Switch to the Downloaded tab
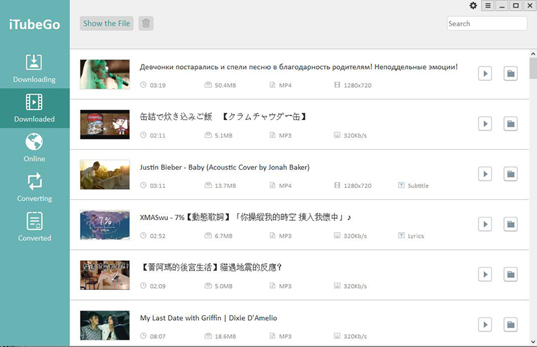 [x=34, y=108]
